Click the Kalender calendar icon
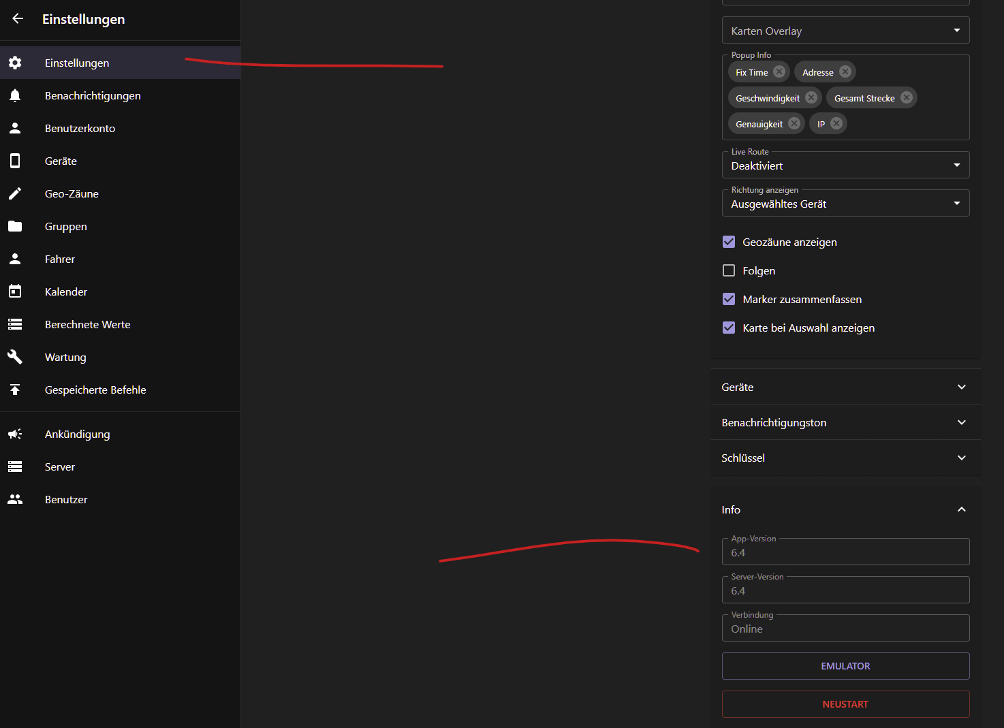This screenshot has height=728, width=1004. point(15,291)
